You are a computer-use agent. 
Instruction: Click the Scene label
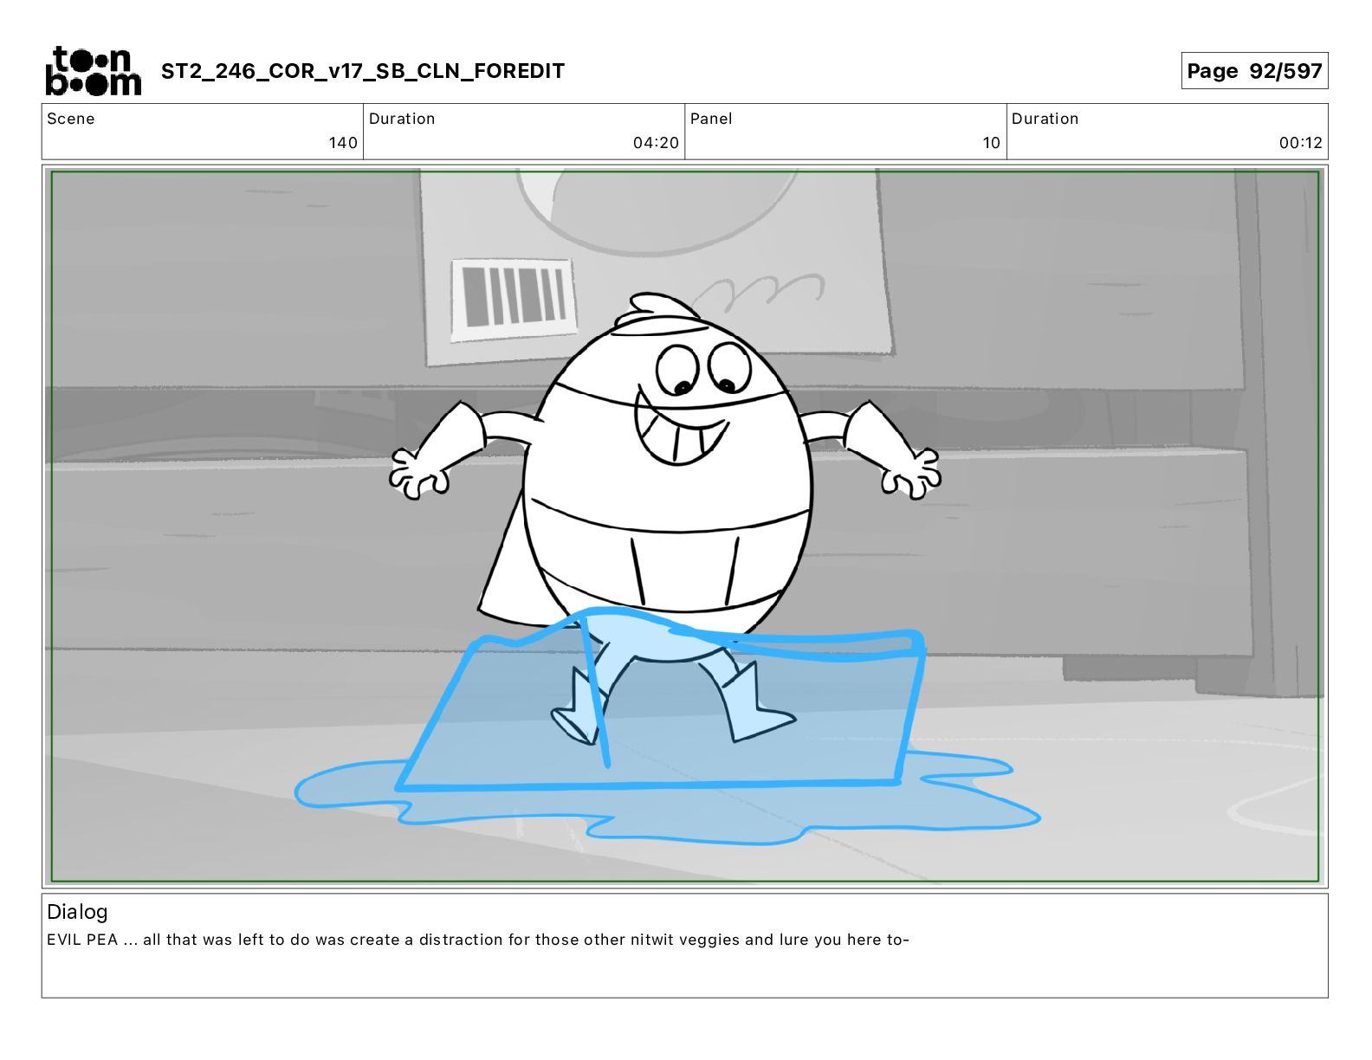tap(71, 119)
